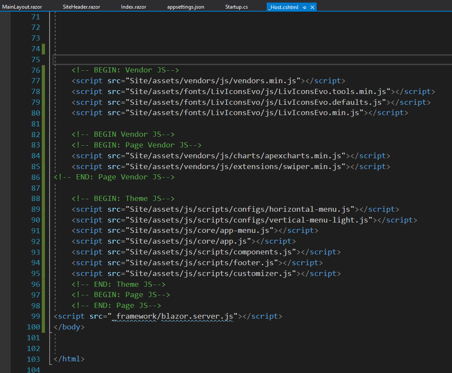Go to the appsettings.json tab
Viewport: 452px width, 373px height.
click(186, 7)
